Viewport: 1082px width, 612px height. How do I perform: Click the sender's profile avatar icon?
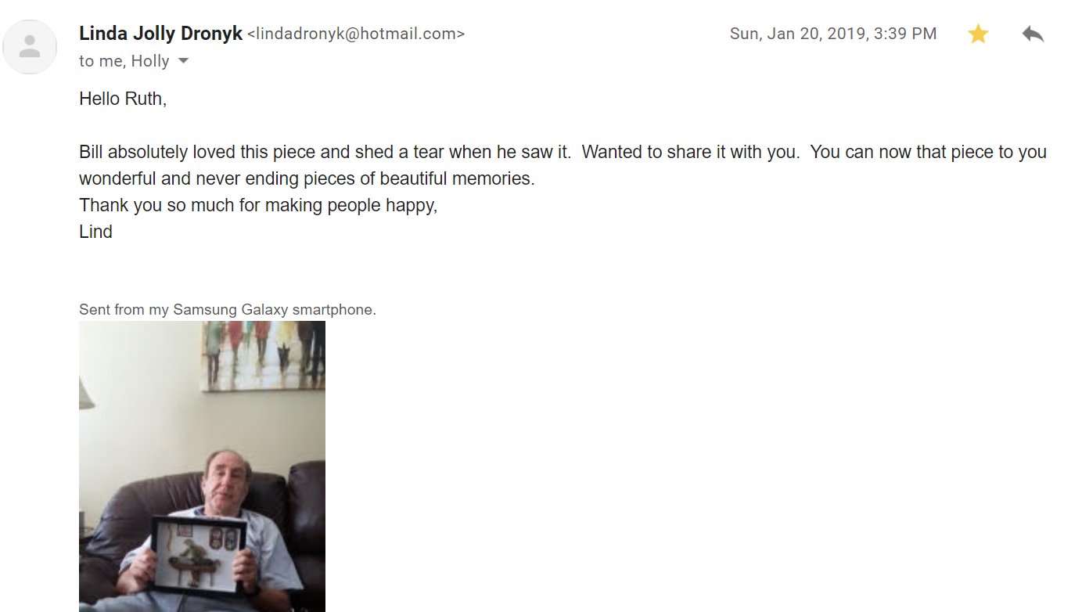pyautogui.click(x=30, y=47)
